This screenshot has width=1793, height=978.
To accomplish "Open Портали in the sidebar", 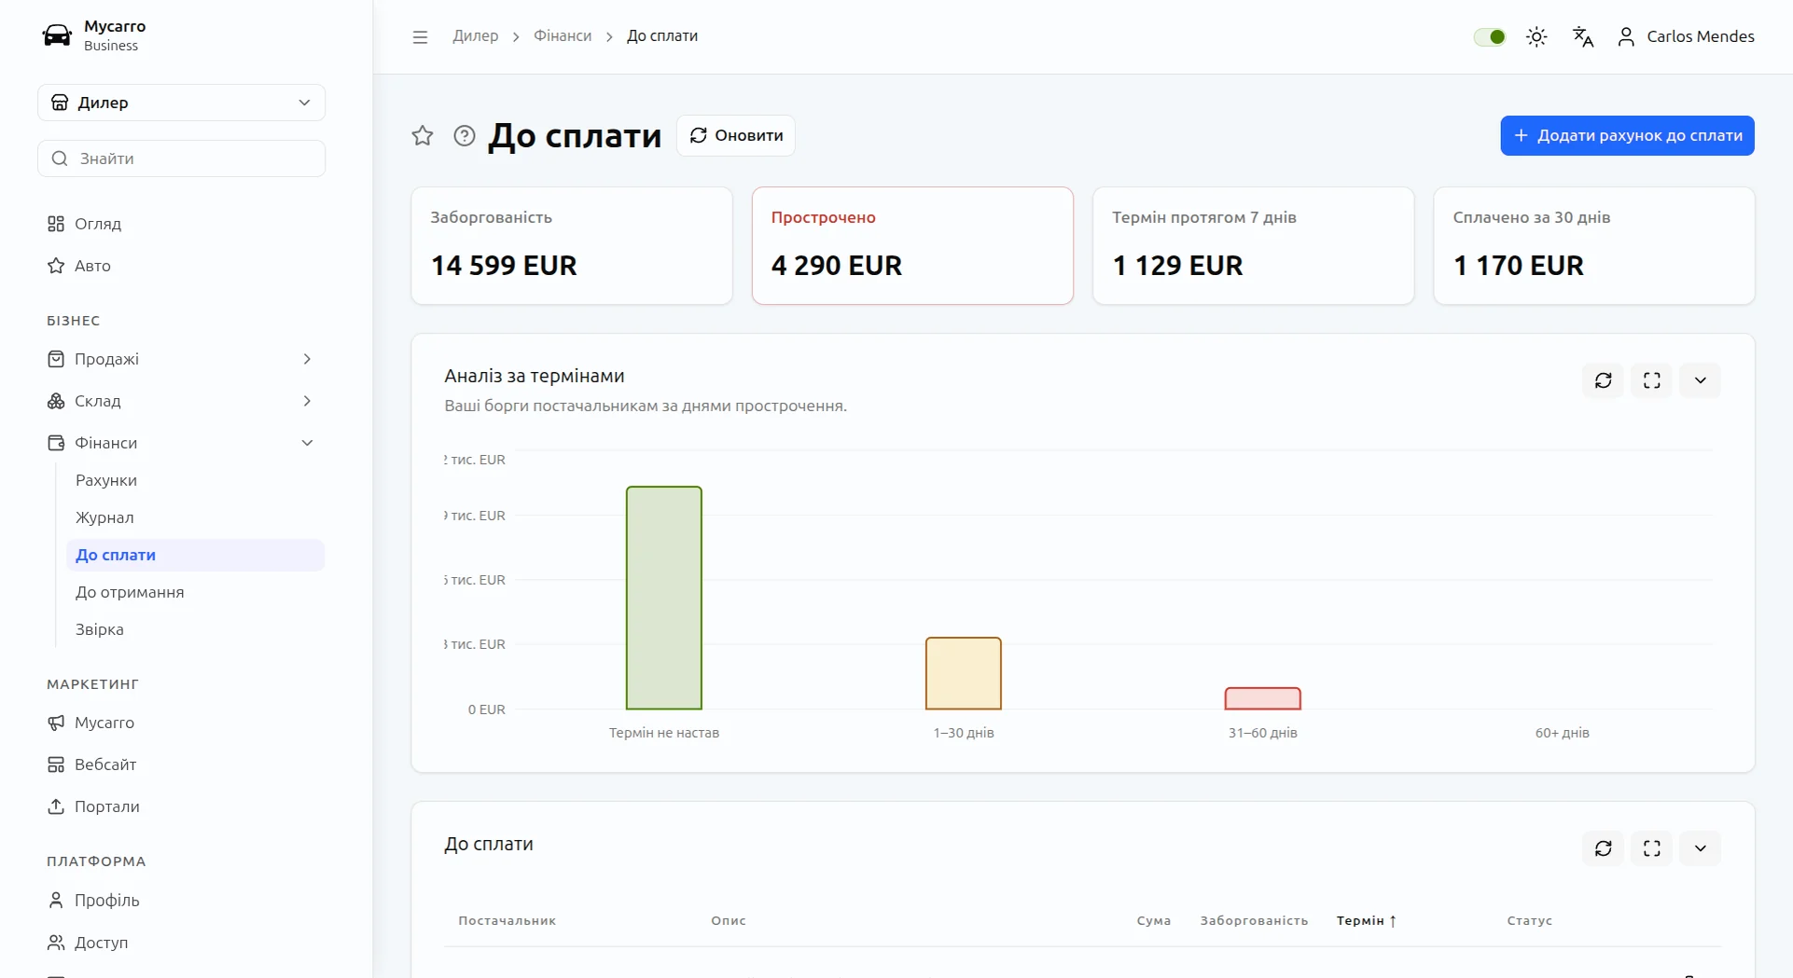I will pos(181,806).
